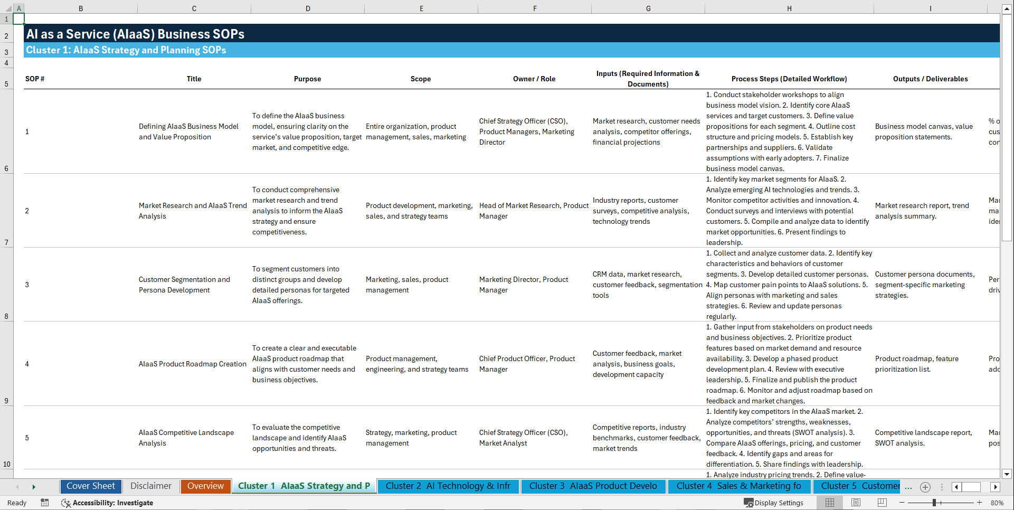Click the keyboard shortcuts icon beside Ready
The image size is (1014, 510).
tap(45, 503)
